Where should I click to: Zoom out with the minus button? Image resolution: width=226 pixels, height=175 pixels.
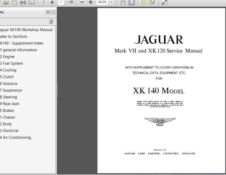(82, 2)
